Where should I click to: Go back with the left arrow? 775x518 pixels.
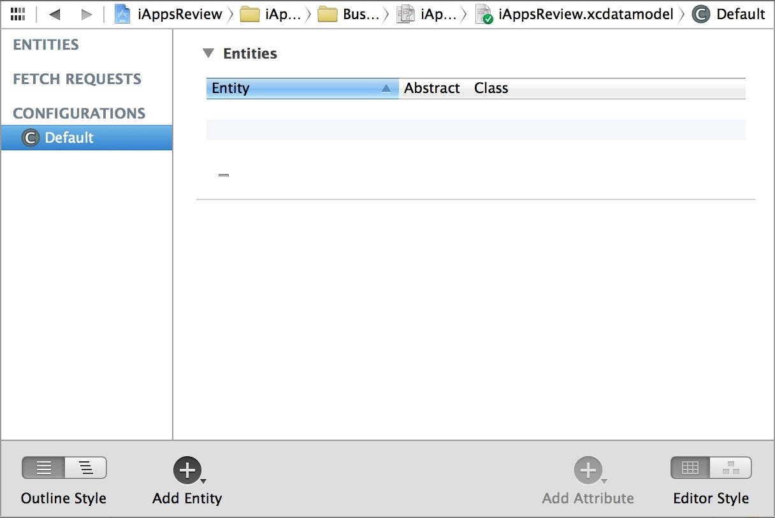55,14
